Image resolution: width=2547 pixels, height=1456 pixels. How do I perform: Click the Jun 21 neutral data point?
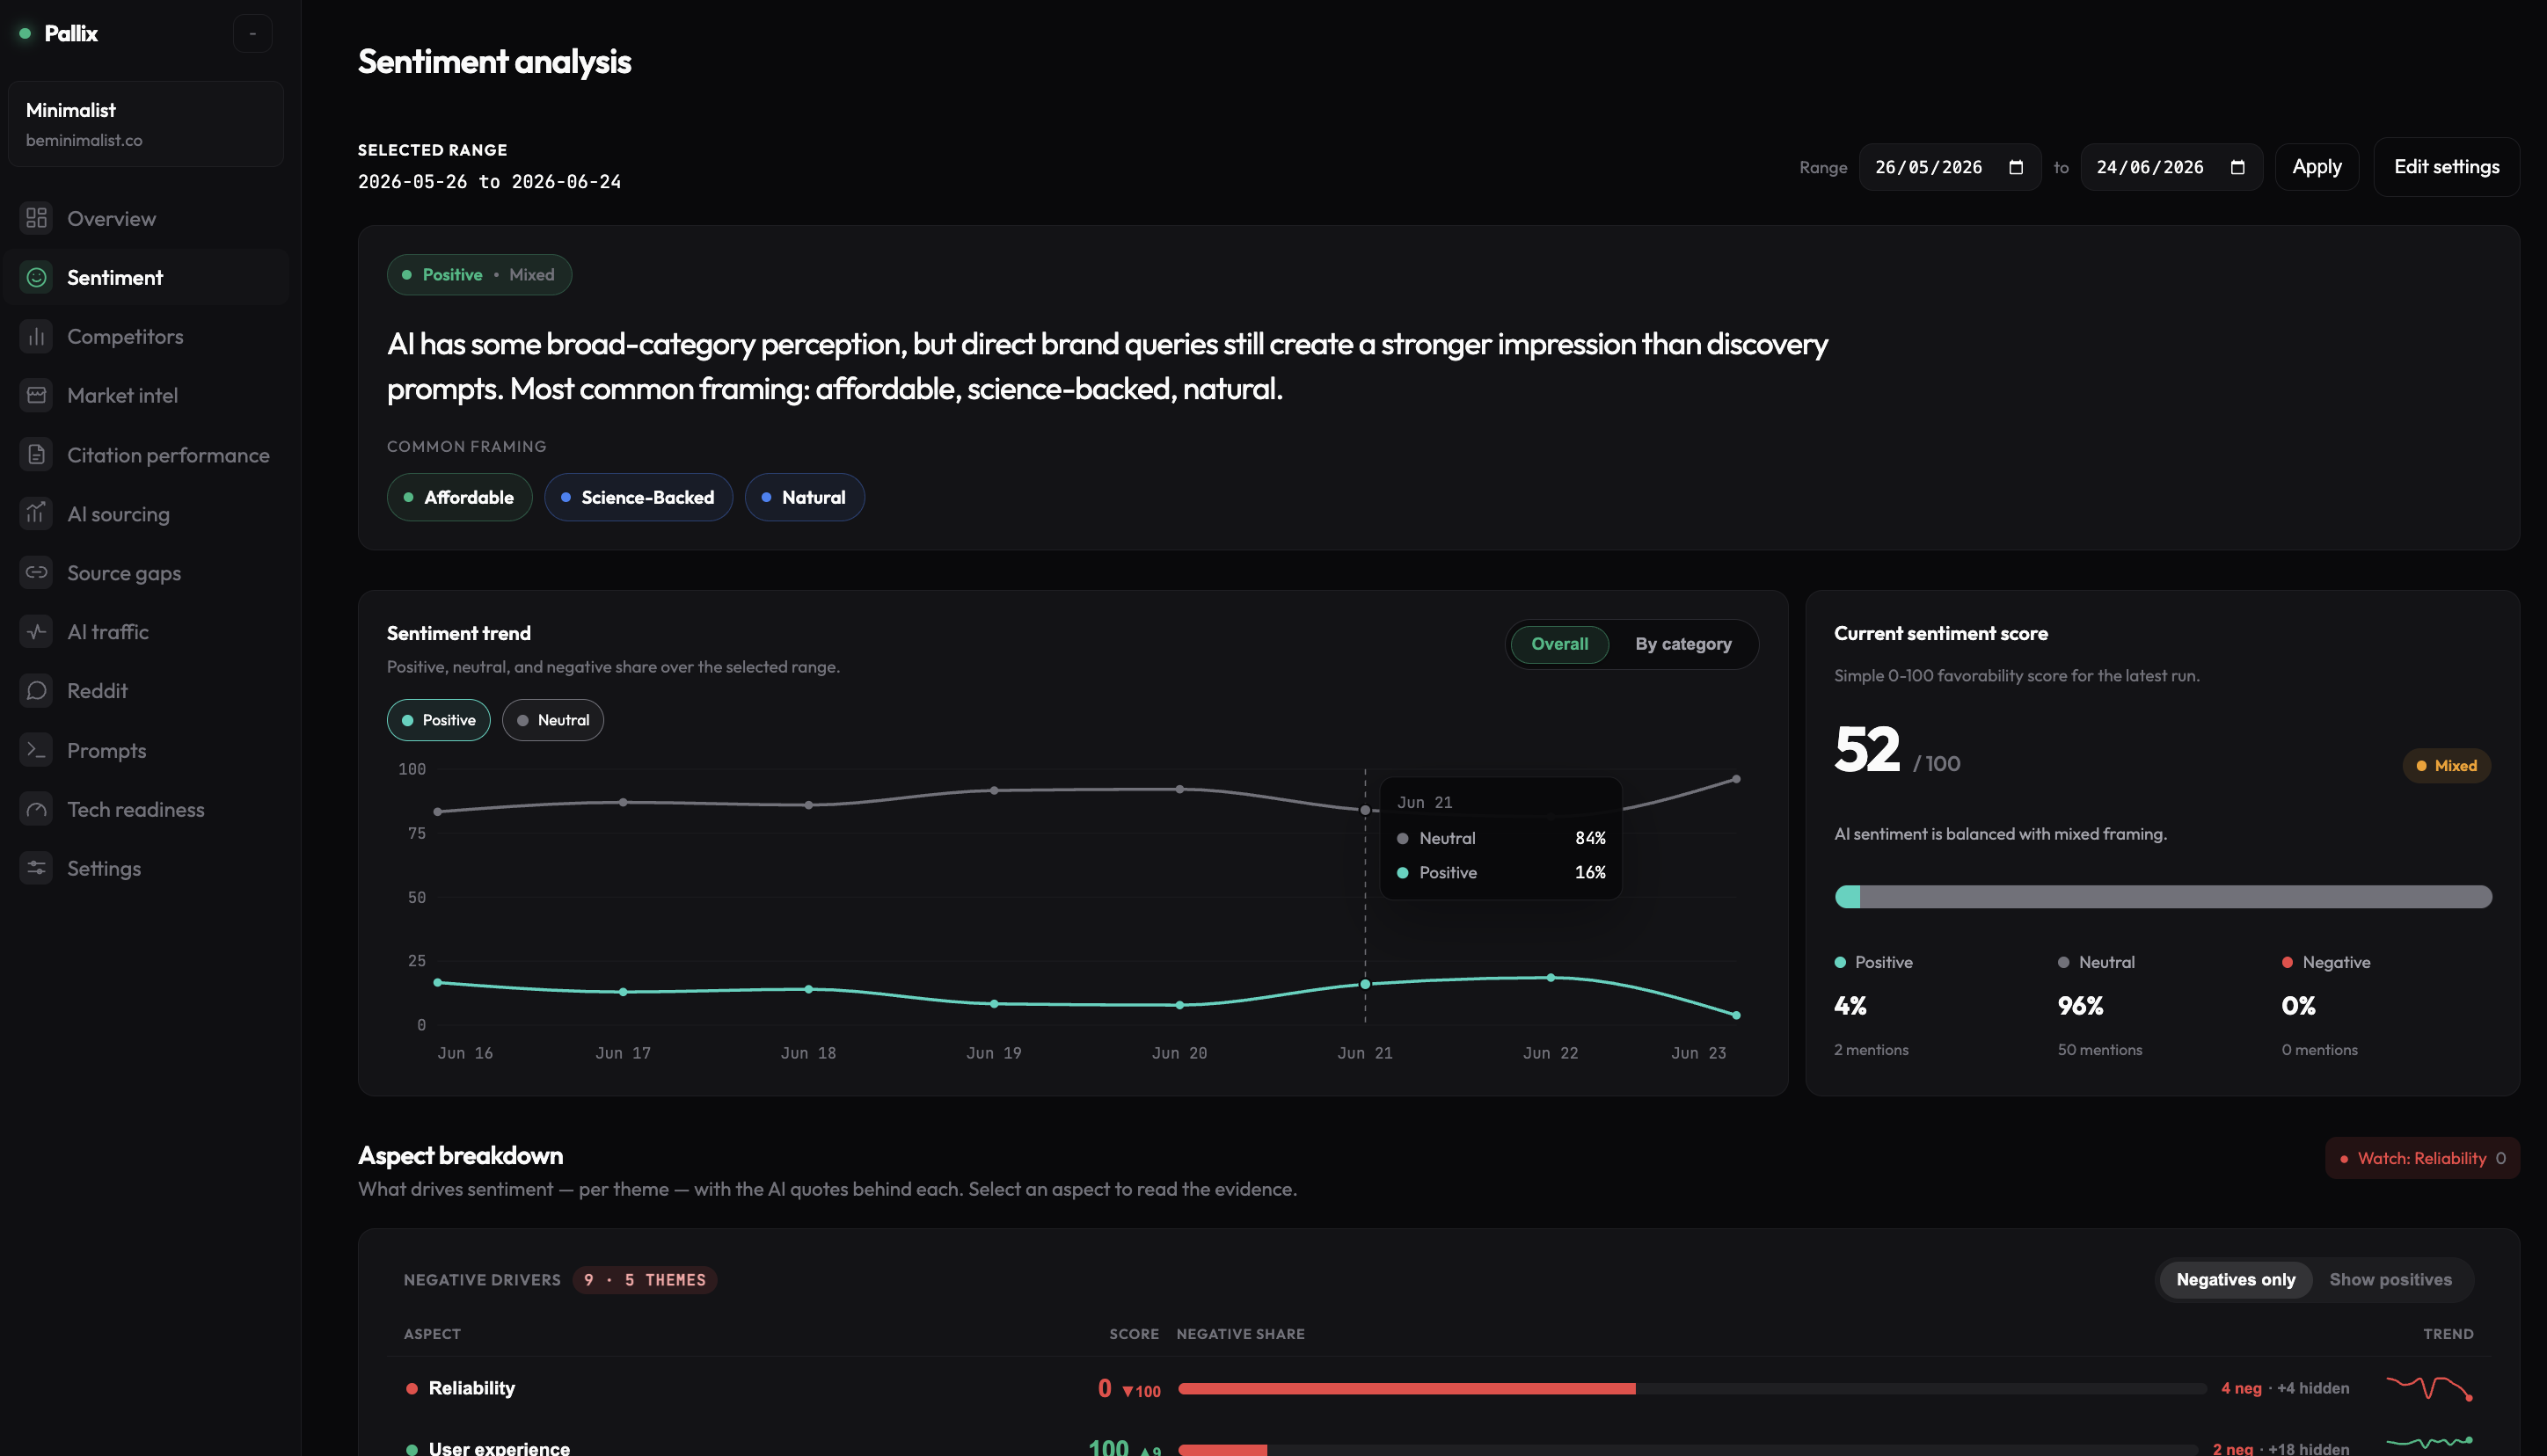[1365, 810]
